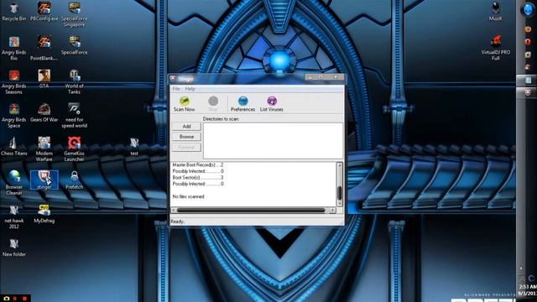
Task: Click the Add directory button
Action: pos(186,127)
